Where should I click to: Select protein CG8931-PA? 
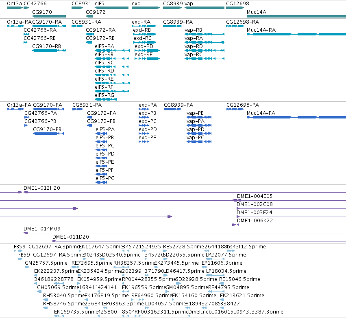[78, 109]
